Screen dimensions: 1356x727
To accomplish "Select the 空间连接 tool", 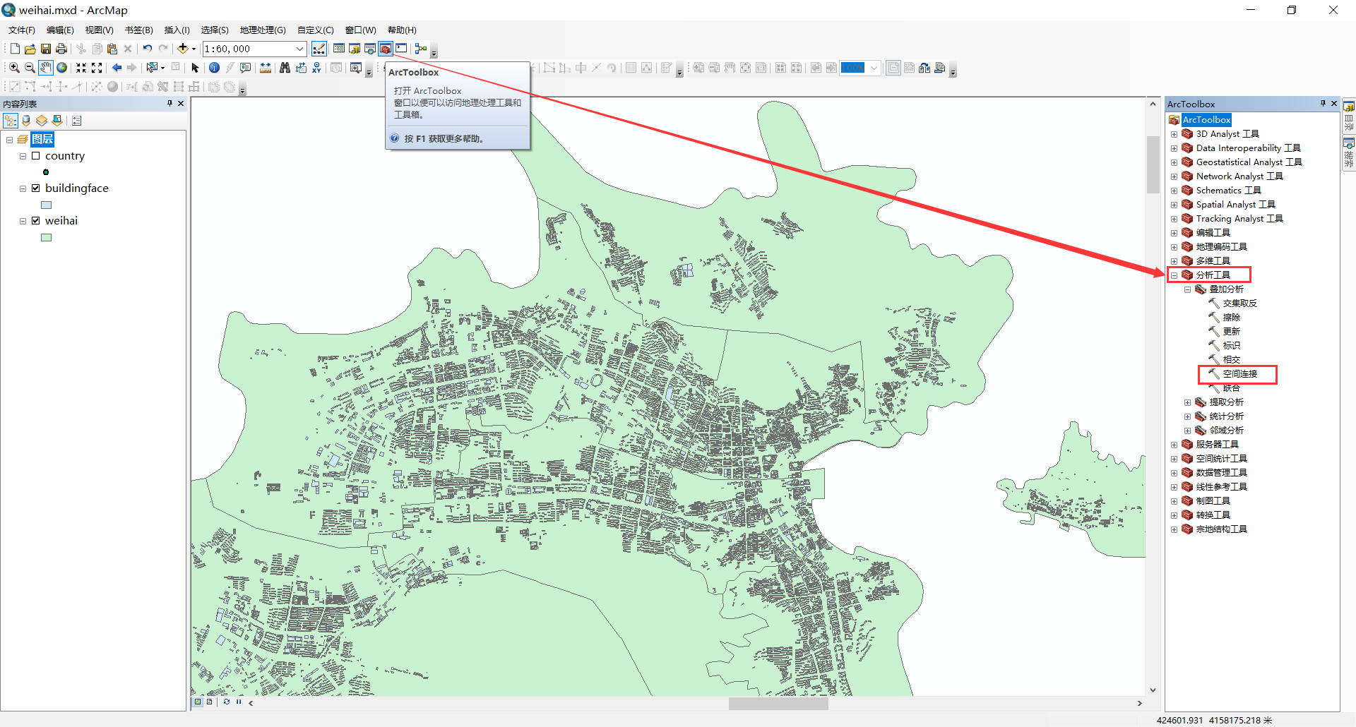I will pyautogui.click(x=1239, y=374).
